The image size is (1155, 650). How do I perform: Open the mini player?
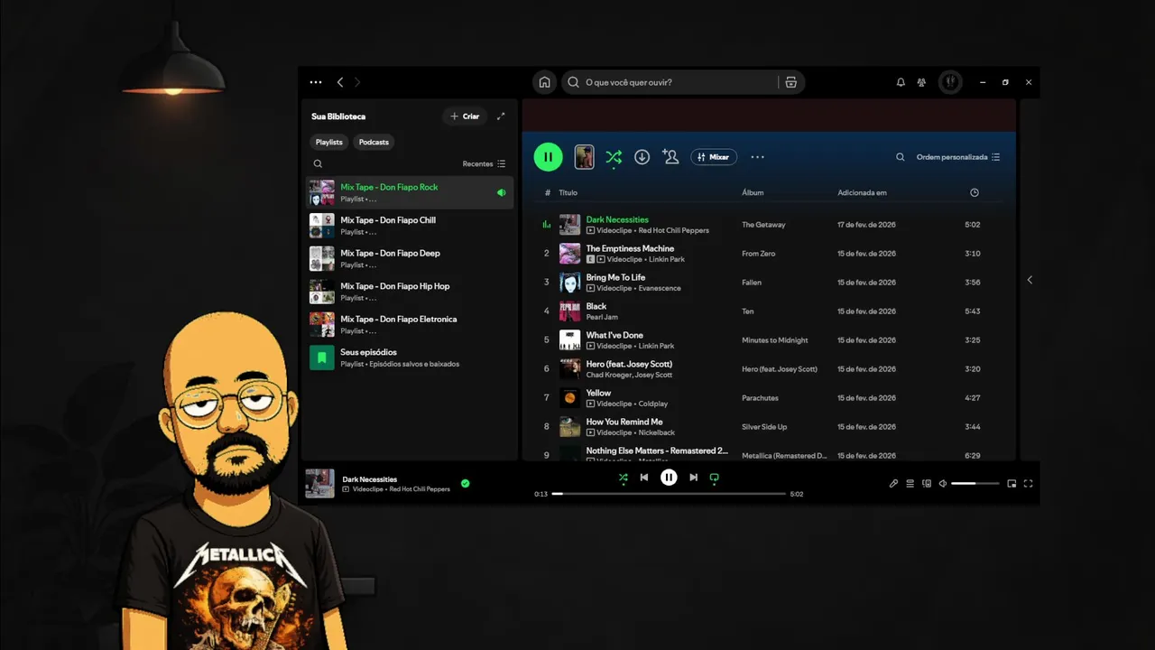pos(1012,484)
